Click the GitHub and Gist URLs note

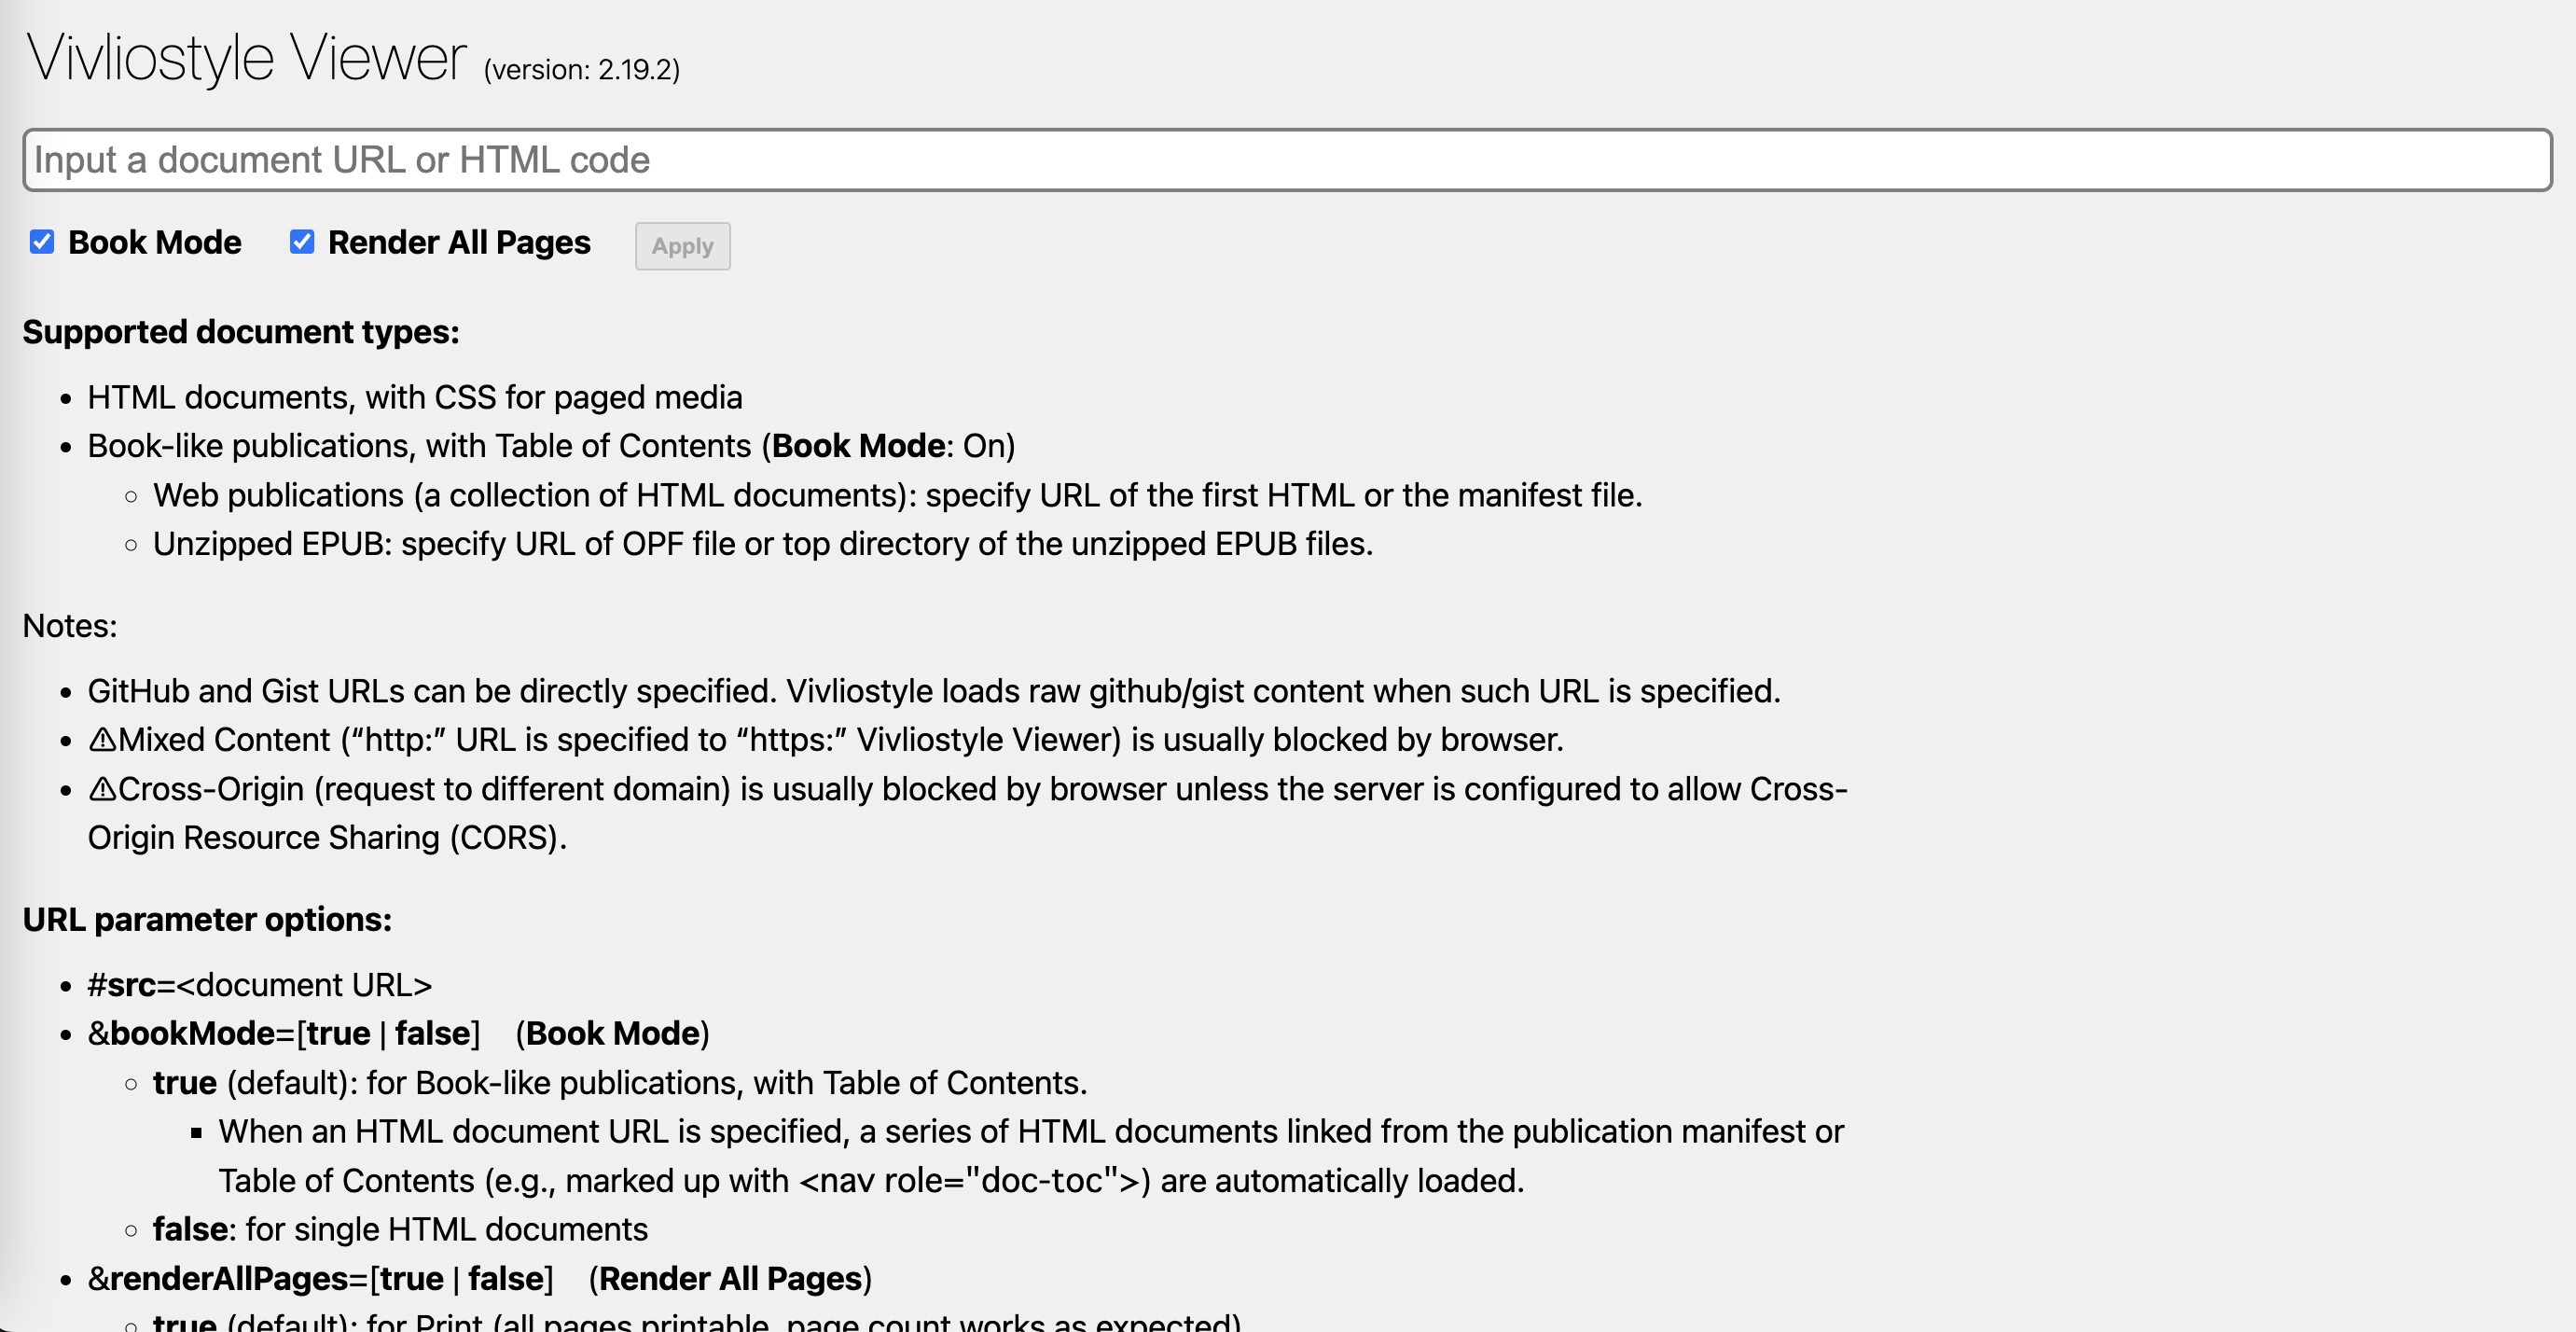[934, 691]
